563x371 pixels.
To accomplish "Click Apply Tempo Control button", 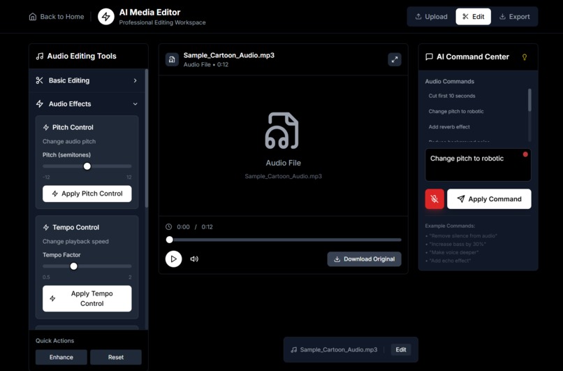I will pos(87,298).
